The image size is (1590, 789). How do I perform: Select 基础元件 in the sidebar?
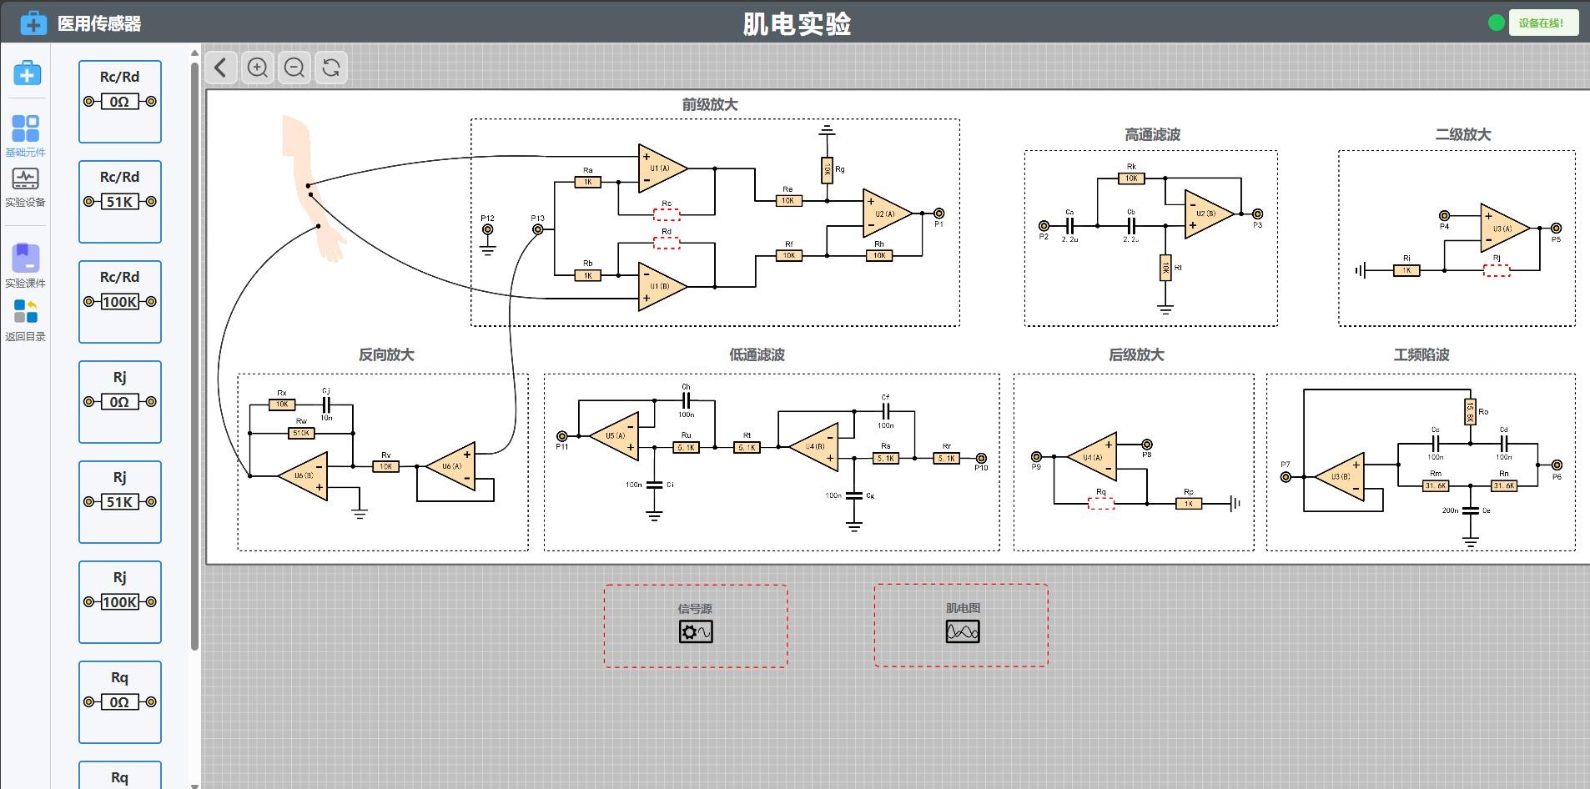pos(26,136)
